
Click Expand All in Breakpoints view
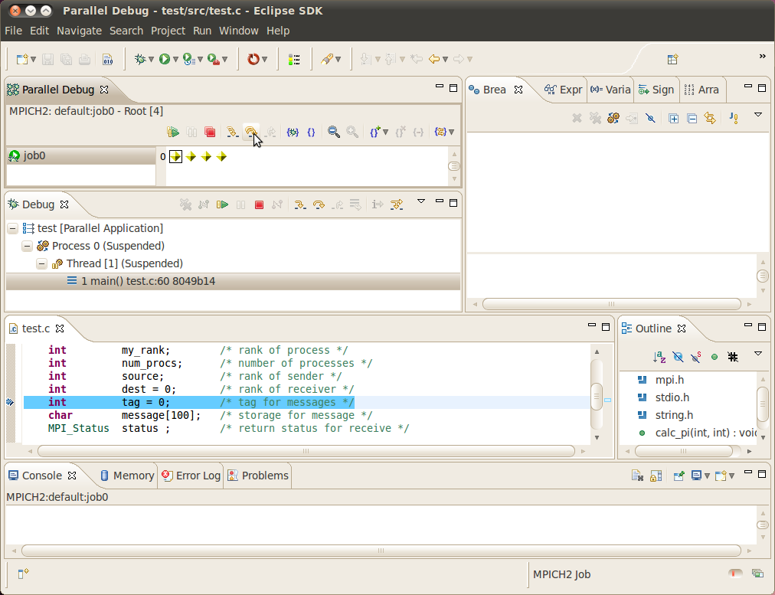673,118
